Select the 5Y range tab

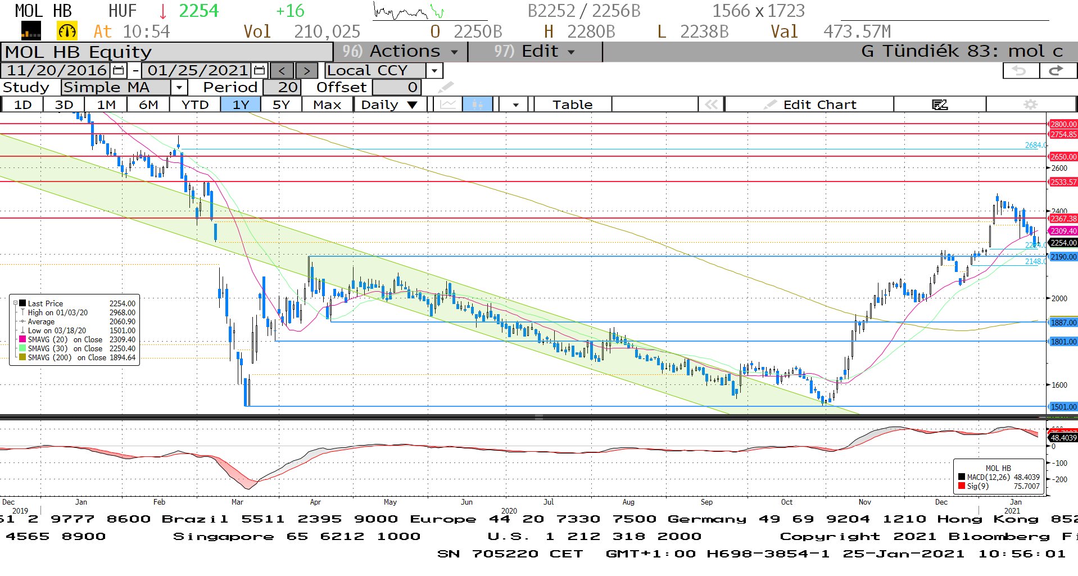pos(281,105)
